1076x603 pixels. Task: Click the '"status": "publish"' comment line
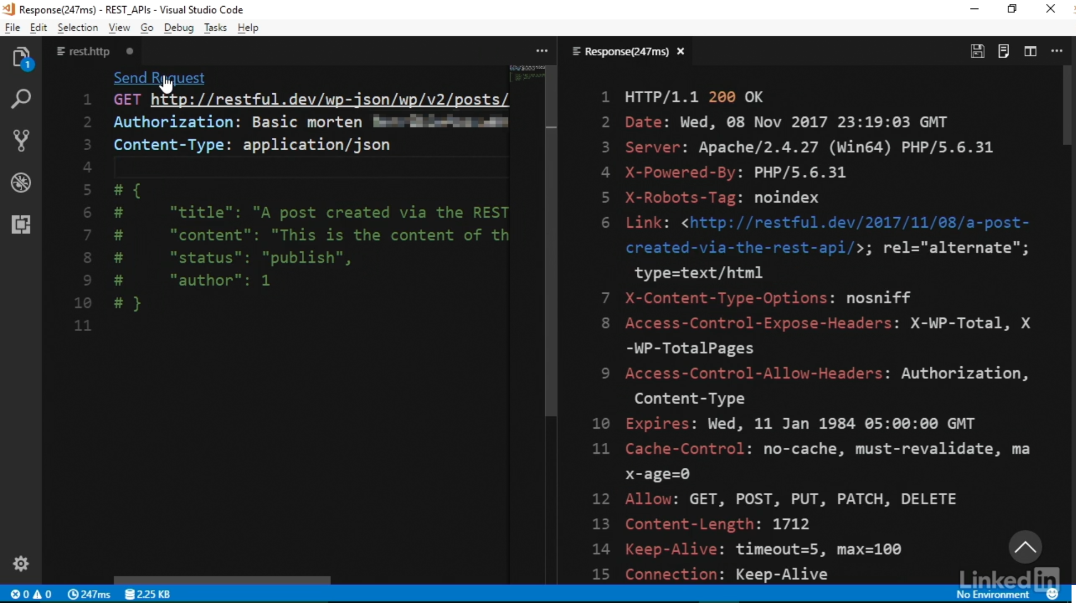coord(233,257)
